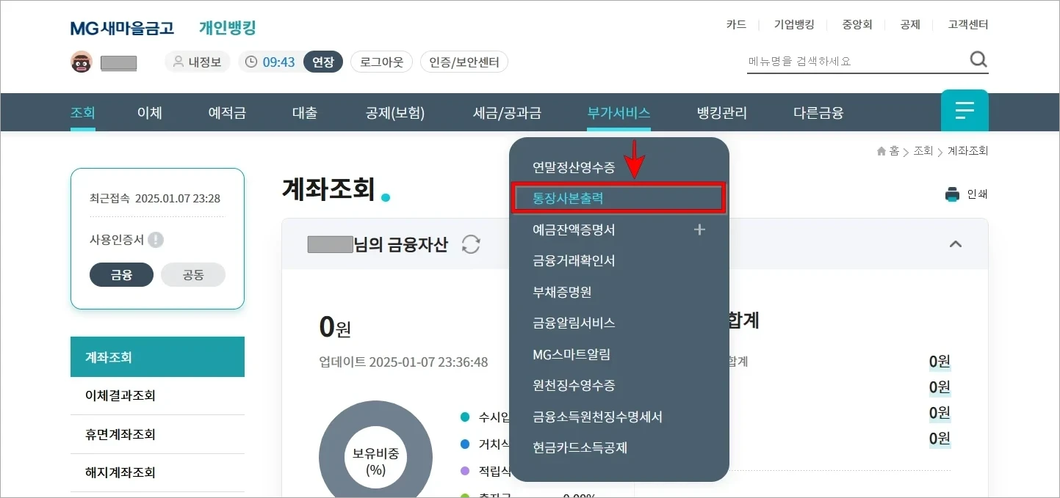The height and width of the screenshot is (498, 1060).
Task: Open search with the magnifier icon
Action: (x=978, y=59)
